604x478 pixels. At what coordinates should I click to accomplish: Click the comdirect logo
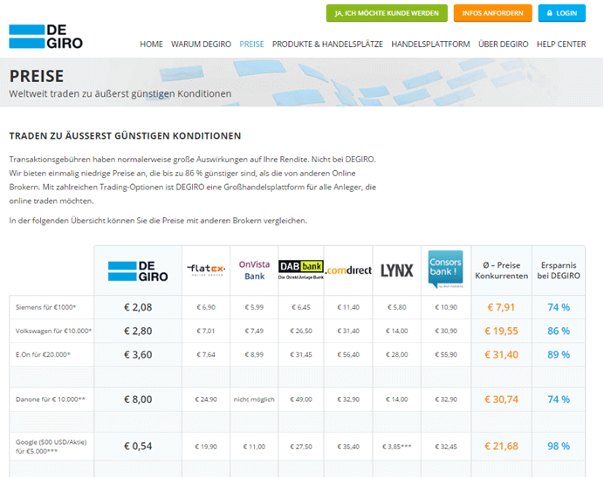pyautogui.click(x=348, y=270)
